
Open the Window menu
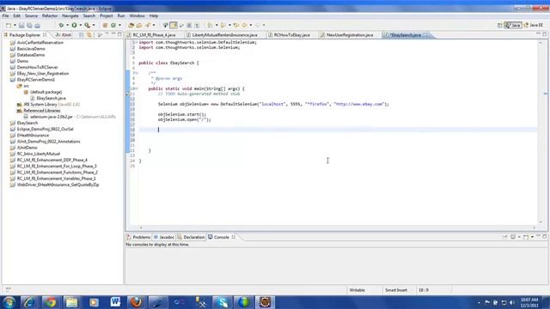click(x=137, y=15)
